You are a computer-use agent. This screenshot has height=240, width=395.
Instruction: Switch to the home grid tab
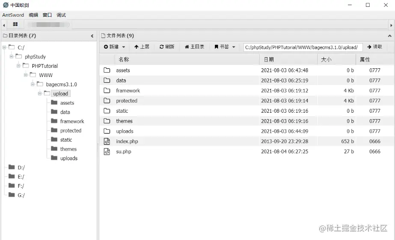click(15, 24)
